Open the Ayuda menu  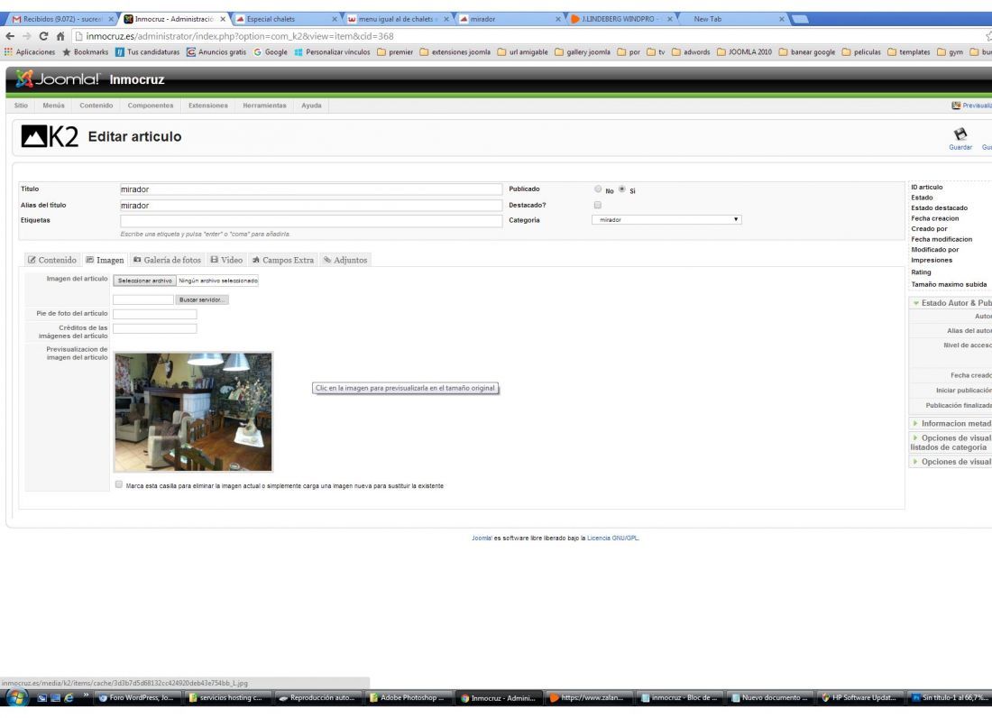click(x=311, y=106)
